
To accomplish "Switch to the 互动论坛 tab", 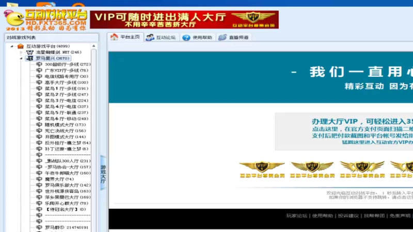I will (161, 37).
